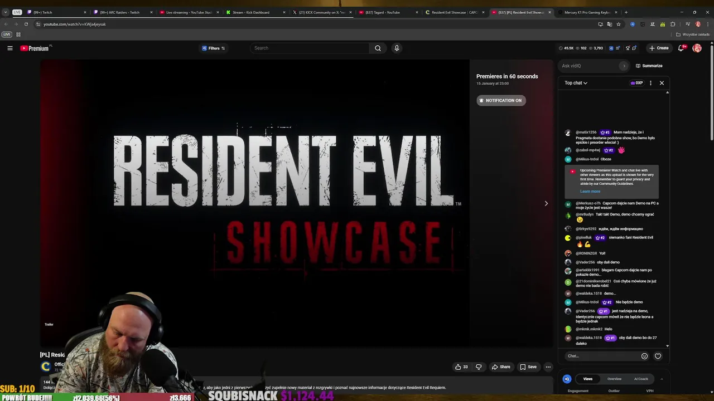Open the chat emoji picker

[x=644, y=356]
